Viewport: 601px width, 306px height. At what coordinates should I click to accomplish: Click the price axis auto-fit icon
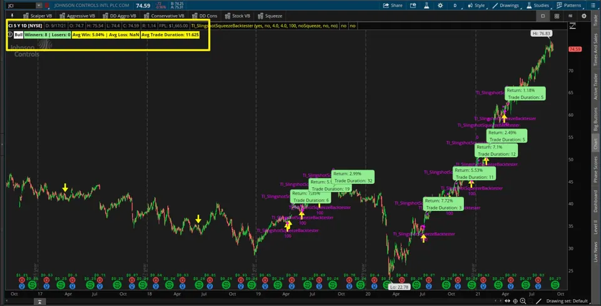coord(573,26)
